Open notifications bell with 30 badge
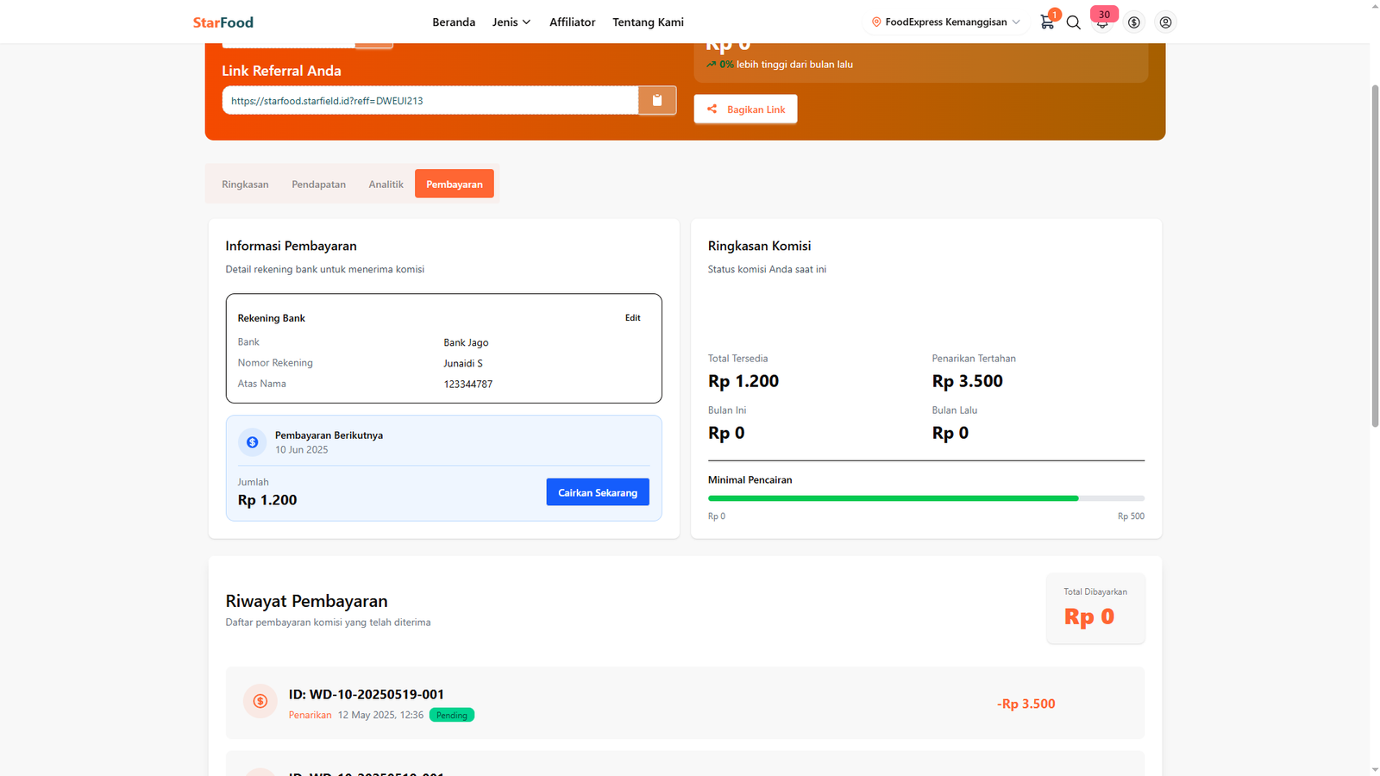Viewport: 1380px width, 776px height. pos(1102,22)
